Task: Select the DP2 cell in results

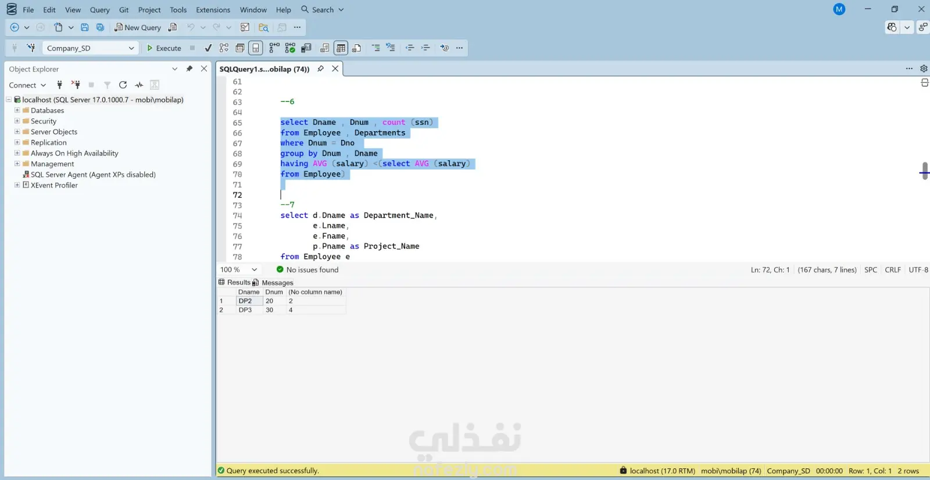Action: [x=249, y=301]
